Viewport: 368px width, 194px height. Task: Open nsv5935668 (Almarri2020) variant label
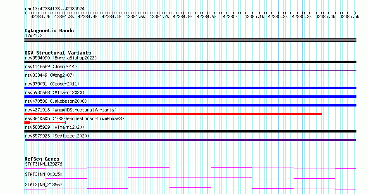(x=55, y=92)
